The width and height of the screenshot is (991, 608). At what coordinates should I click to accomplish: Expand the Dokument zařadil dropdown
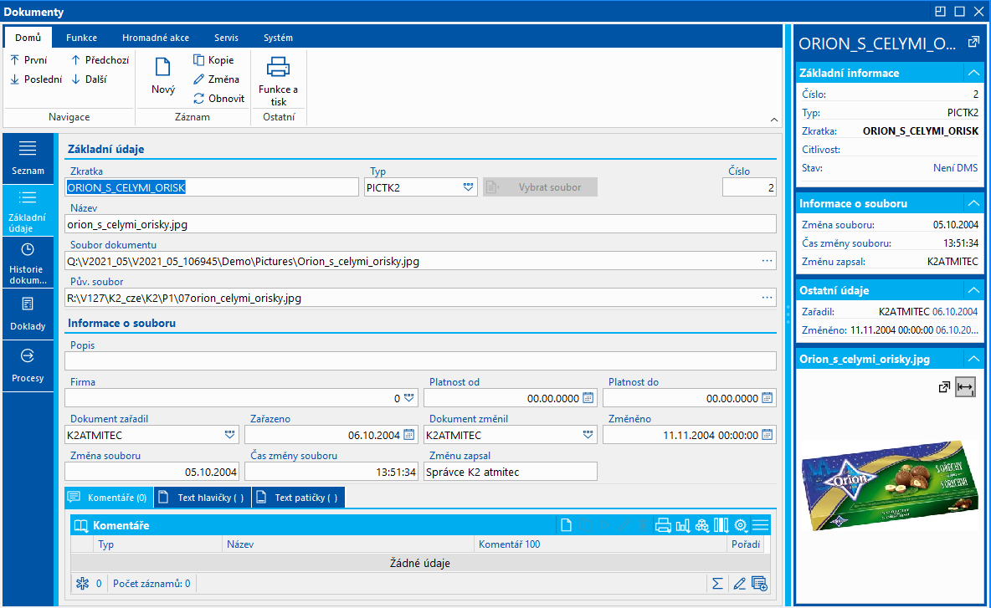(x=229, y=435)
